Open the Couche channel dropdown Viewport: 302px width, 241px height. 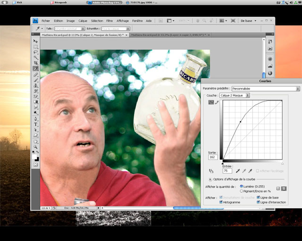point(235,96)
